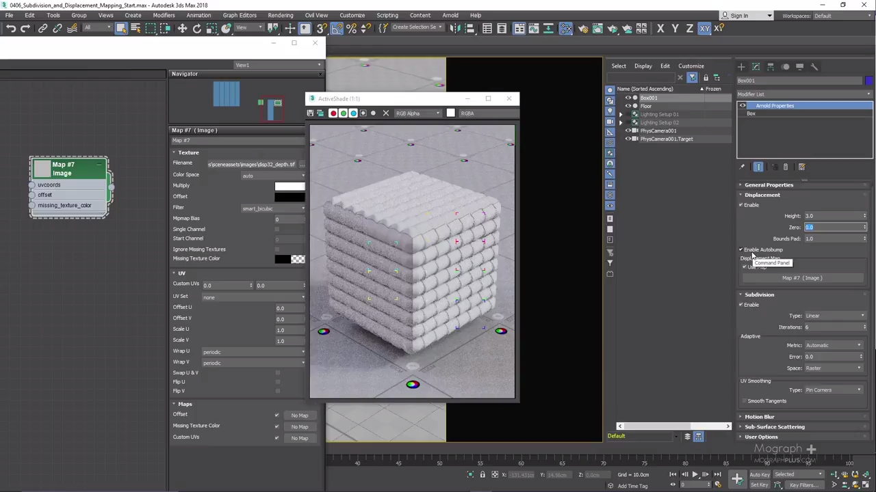Toggle Smooth Tangents checkbox
The image size is (876, 492).
(x=745, y=401)
